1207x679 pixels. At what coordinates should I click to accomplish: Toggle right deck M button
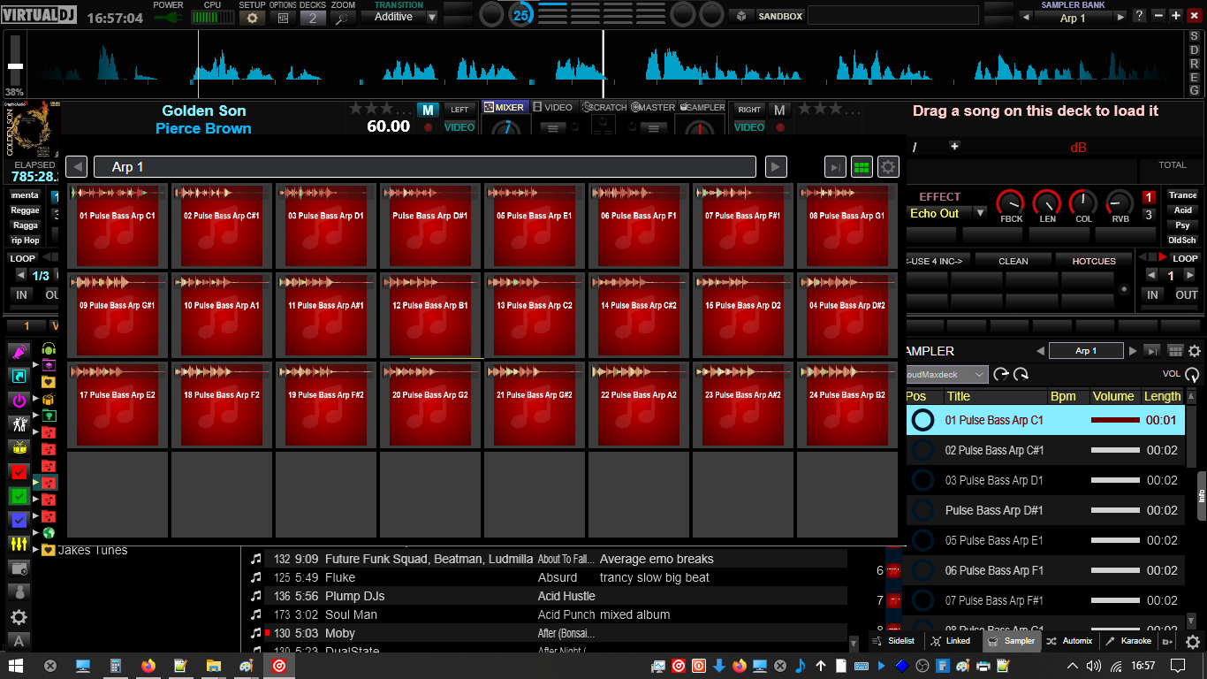point(778,110)
